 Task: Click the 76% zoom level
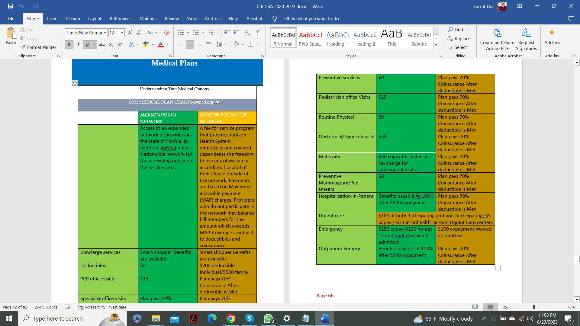pyautogui.click(x=571, y=307)
